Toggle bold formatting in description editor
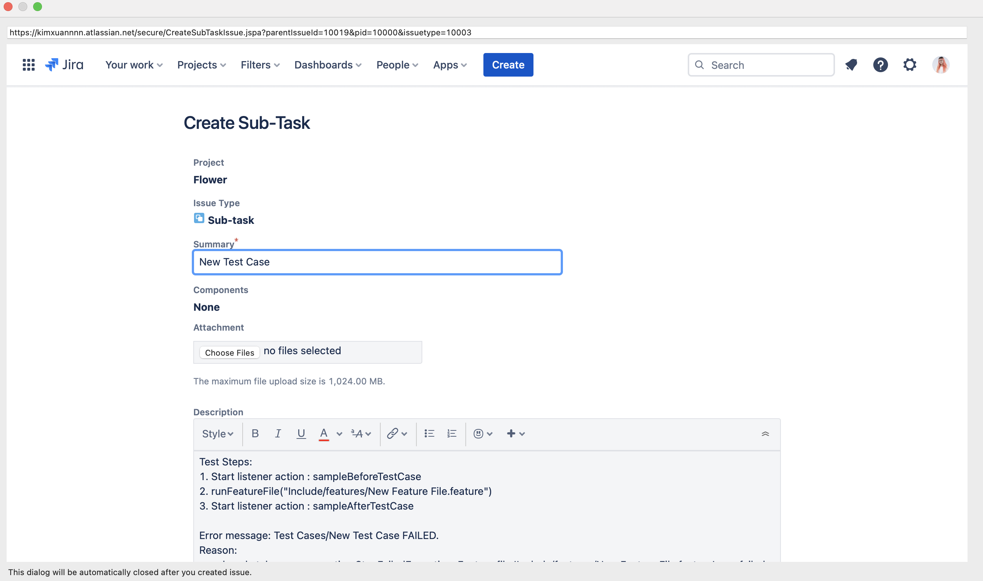 (x=255, y=433)
